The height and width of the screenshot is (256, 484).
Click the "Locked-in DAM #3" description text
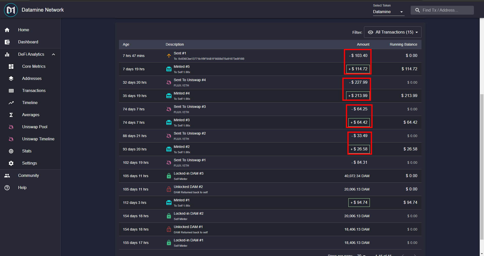(x=189, y=174)
